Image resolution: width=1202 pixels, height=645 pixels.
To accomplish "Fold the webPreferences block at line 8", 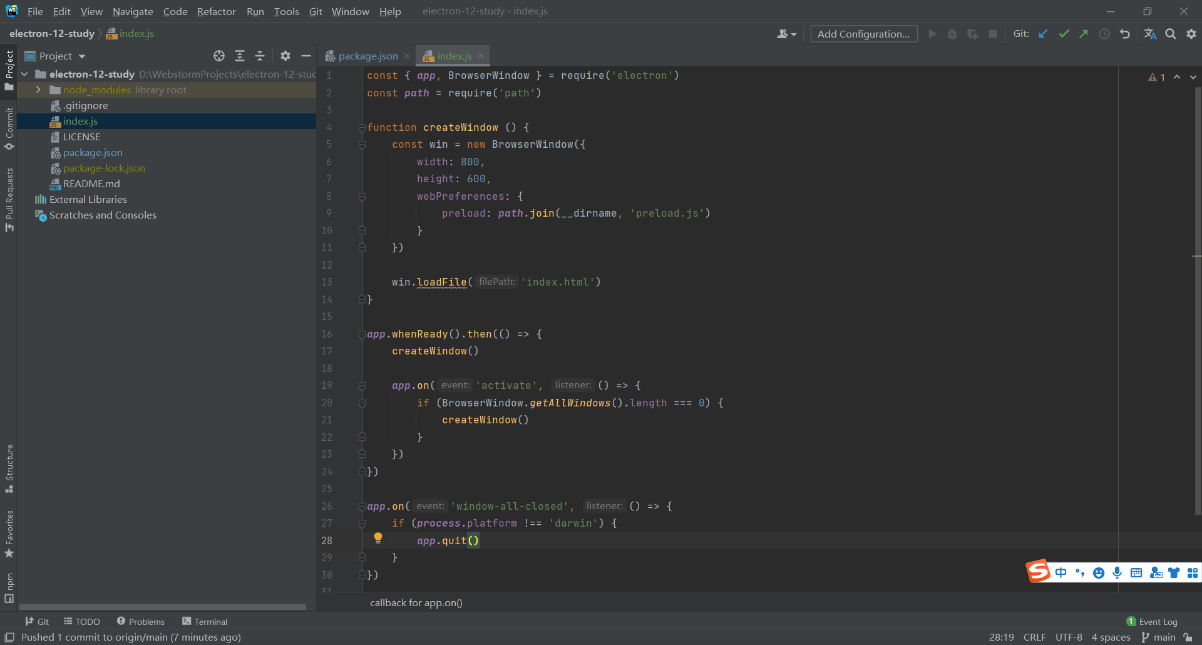I will (362, 197).
